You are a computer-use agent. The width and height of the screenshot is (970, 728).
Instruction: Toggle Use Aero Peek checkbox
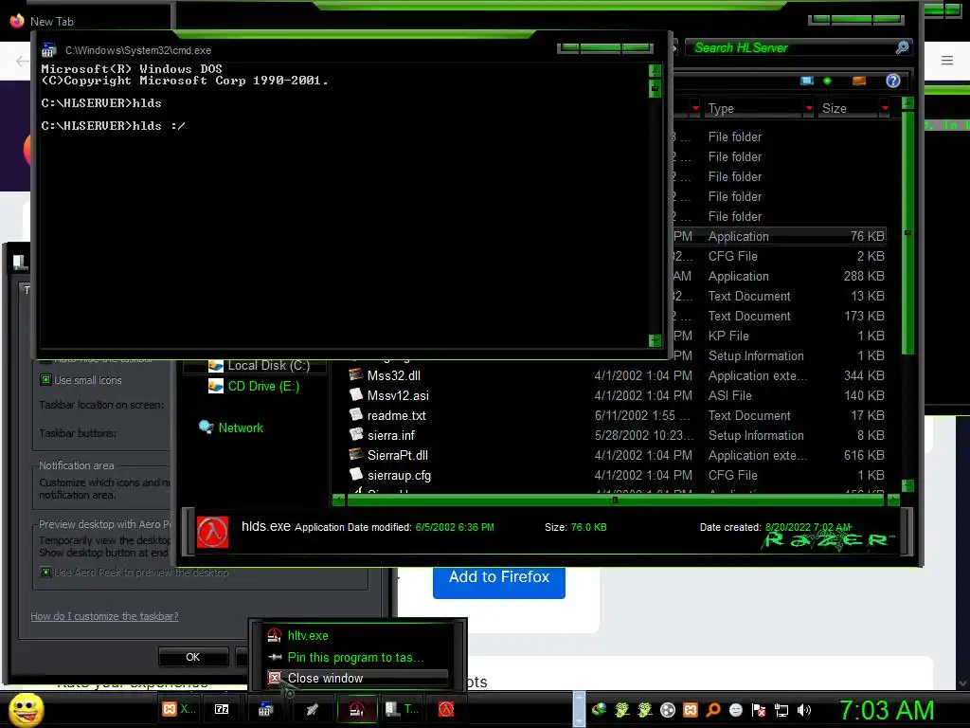point(45,572)
